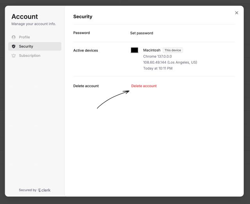Click the Clerk logo in footer
This screenshot has height=204, width=250.
pos(44,190)
